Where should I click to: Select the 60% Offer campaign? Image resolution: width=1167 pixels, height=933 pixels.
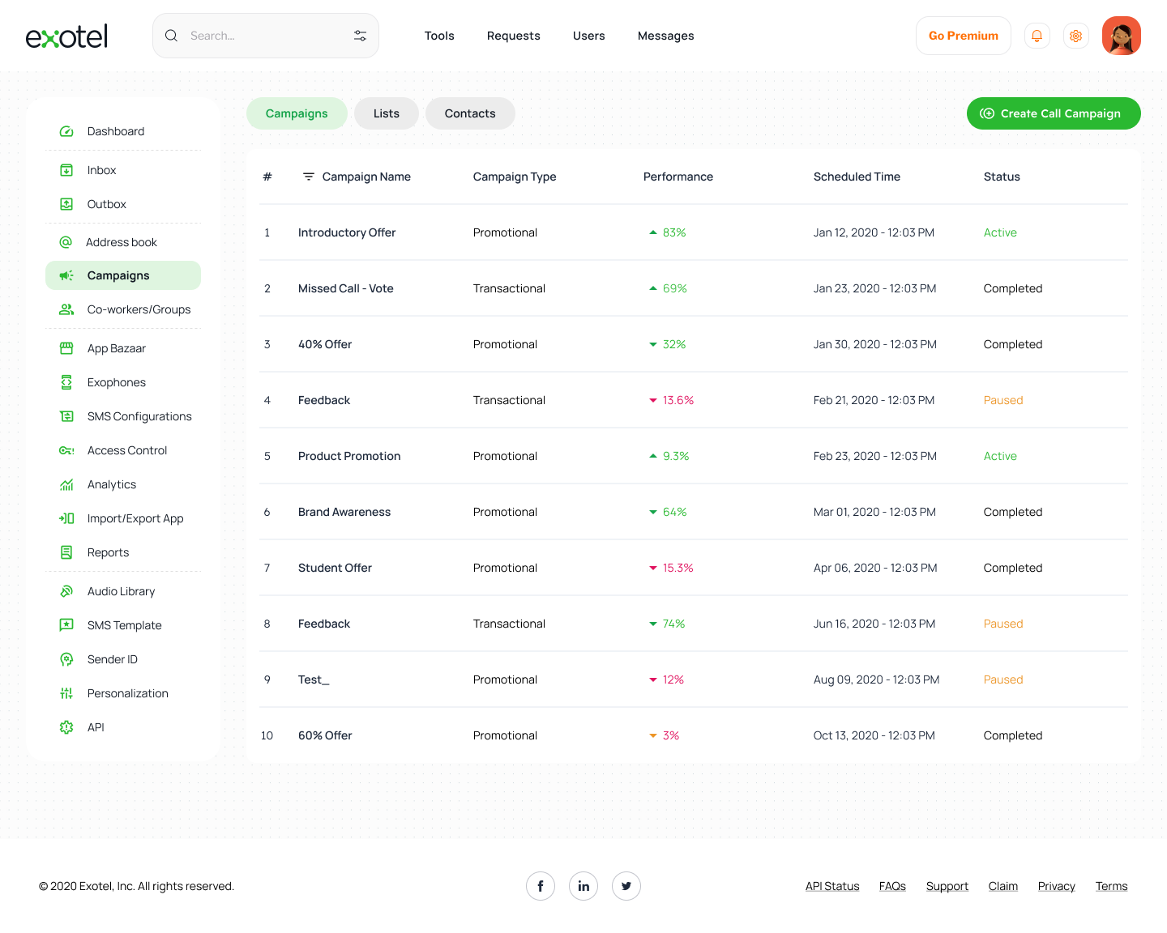click(325, 735)
